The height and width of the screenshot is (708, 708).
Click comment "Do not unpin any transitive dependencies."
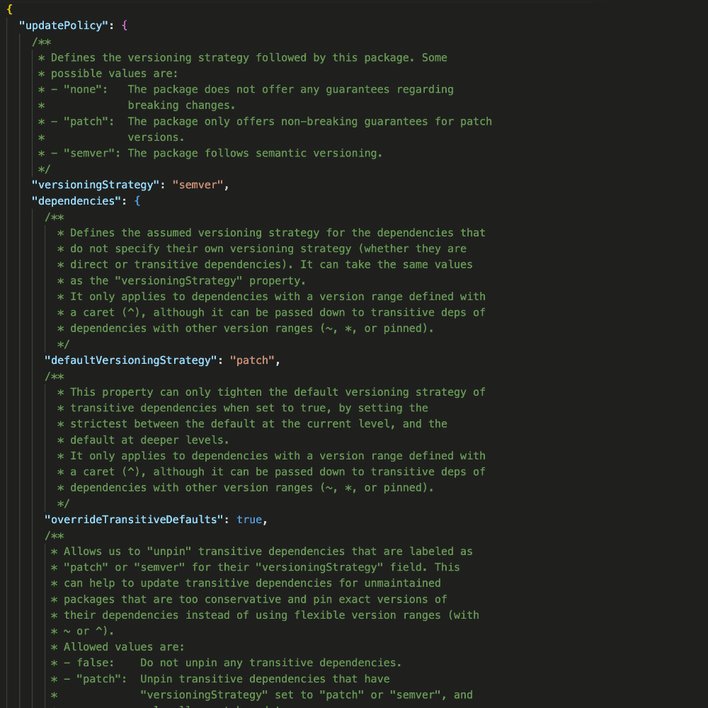click(271, 663)
